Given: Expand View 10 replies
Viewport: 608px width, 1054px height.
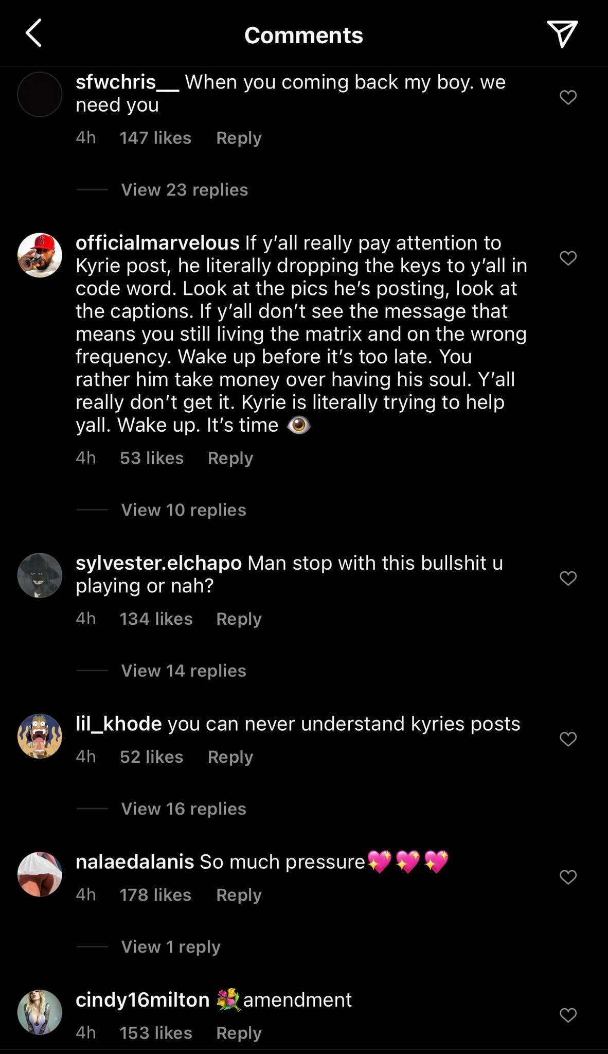Looking at the screenshot, I should pyautogui.click(x=183, y=510).
